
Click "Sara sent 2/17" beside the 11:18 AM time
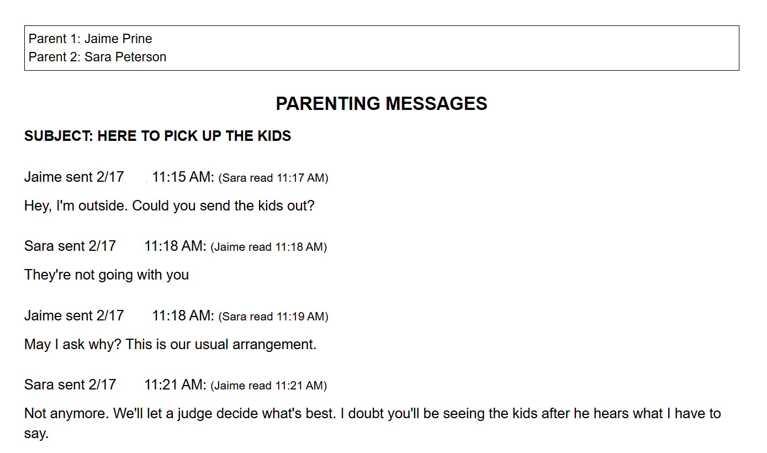point(70,246)
